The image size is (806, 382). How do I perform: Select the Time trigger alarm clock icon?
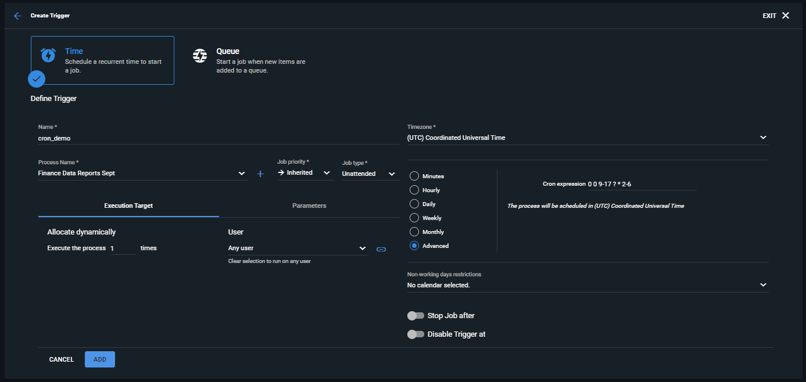point(48,56)
